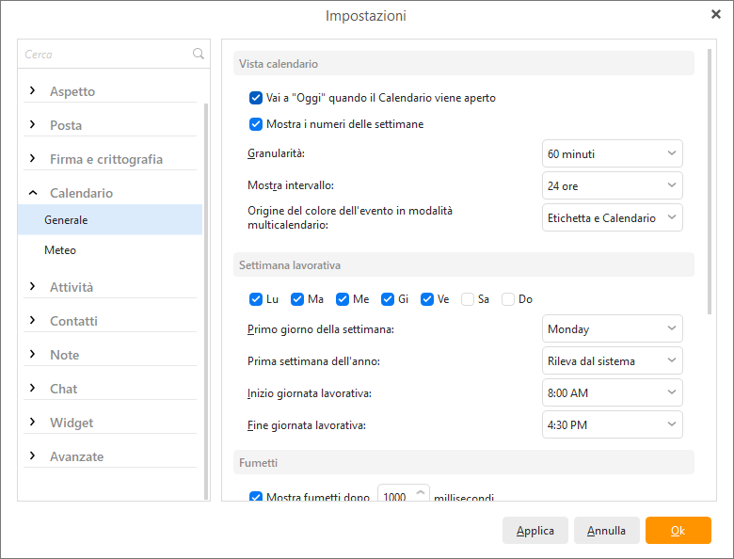The width and height of the screenshot is (734, 559).
Task: Disable the Ve working day checkbox
Action: click(x=427, y=299)
